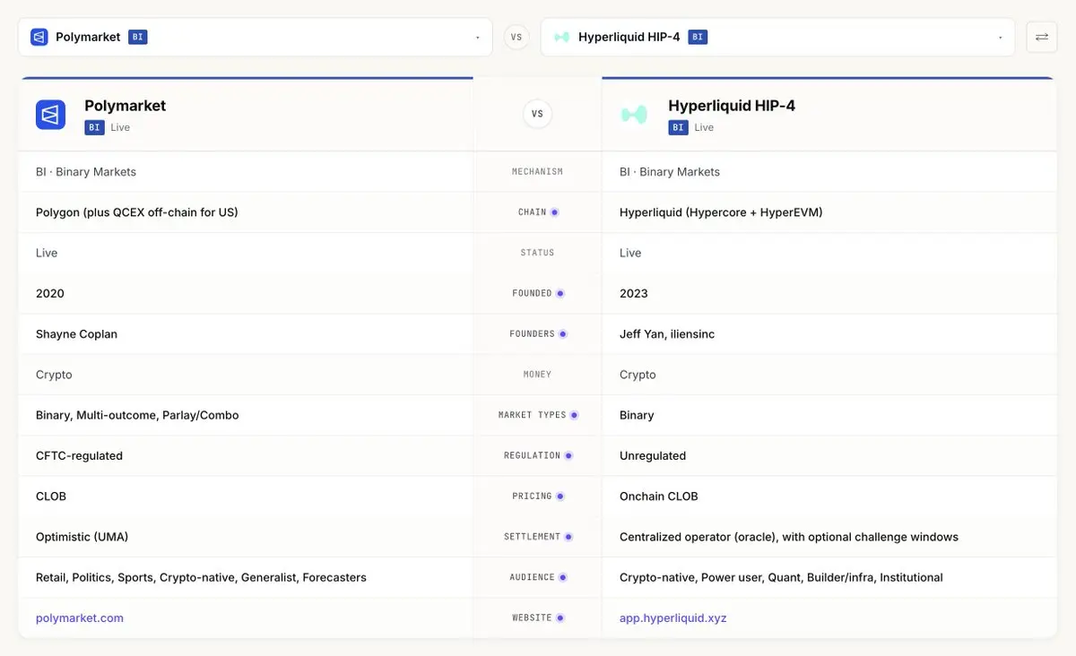This screenshot has width=1076, height=656.
Task: Click 'Hyperliquid (Hypercore + HyperEVM)' cell
Action: pos(721,212)
